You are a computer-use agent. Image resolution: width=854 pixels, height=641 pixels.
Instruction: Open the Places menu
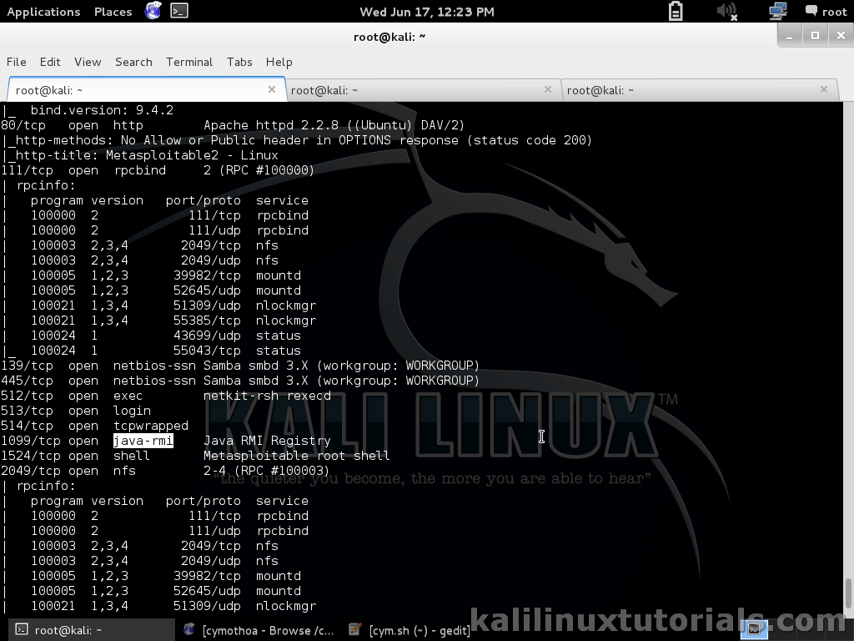(113, 12)
